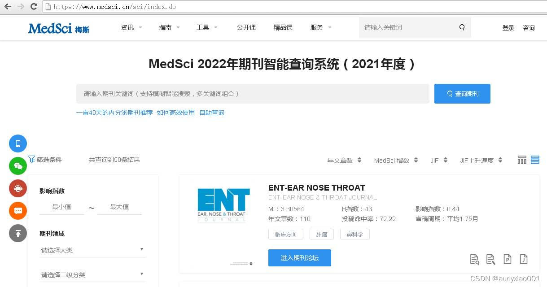Sort results by 年文章数
The width and height of the screenshot is (547, 287).
coord(344,161)
